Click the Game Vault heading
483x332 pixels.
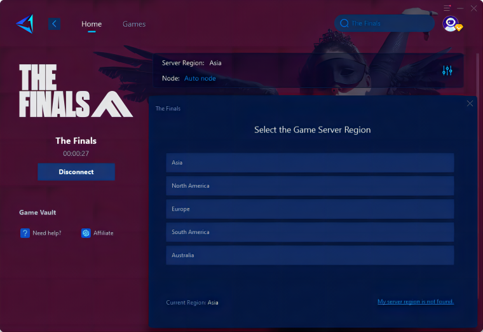[37, 212]
